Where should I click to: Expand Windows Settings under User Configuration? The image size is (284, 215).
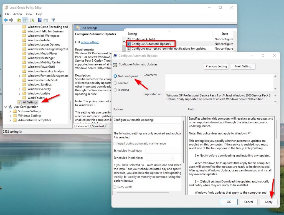tap(10, 116)
